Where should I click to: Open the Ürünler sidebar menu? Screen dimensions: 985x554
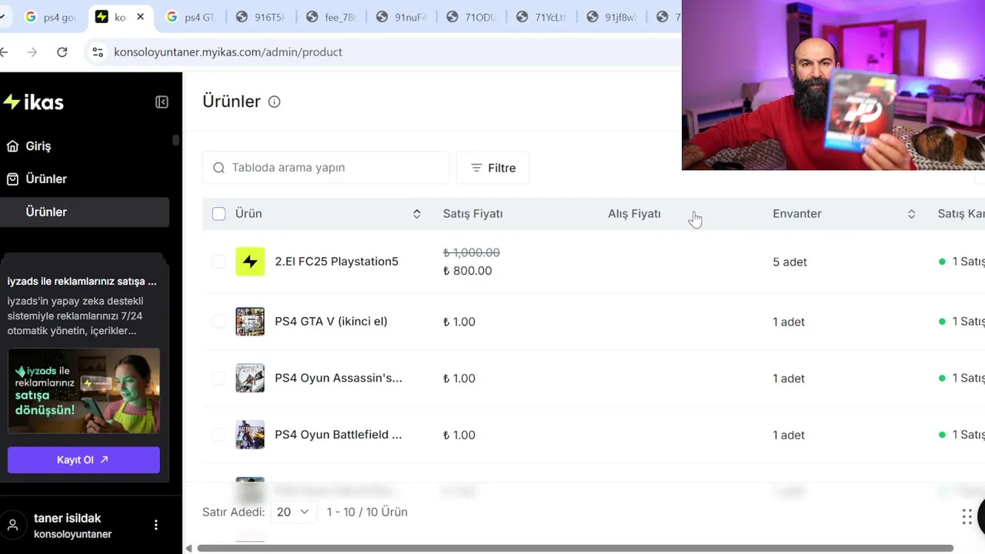pyautogui.click(x=46, y=179)
